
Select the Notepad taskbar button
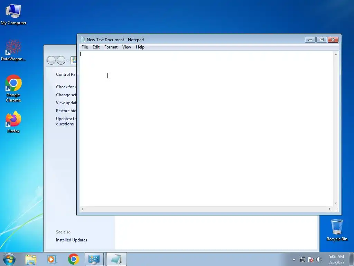(116, 259)
